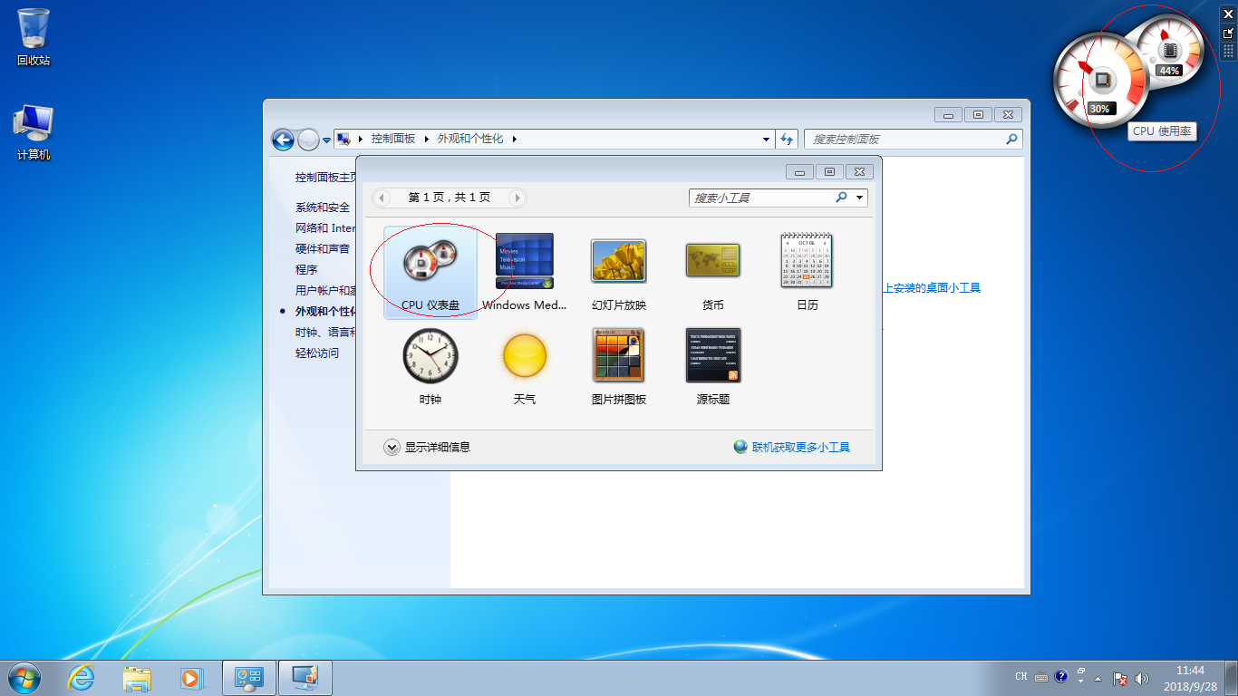
Task: Open the 回收站 recycle bin desktop icon
Action: coord(34,37)
